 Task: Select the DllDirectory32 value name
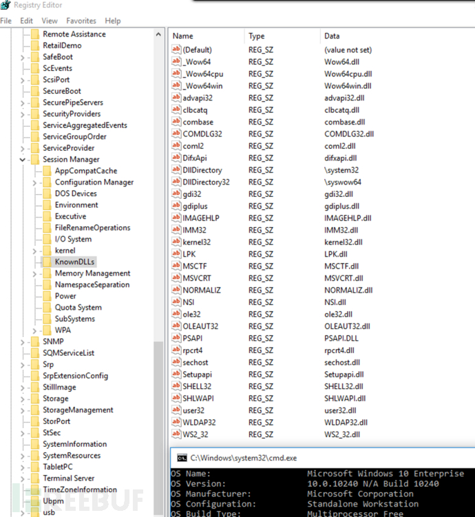click(x=206, y=182)
